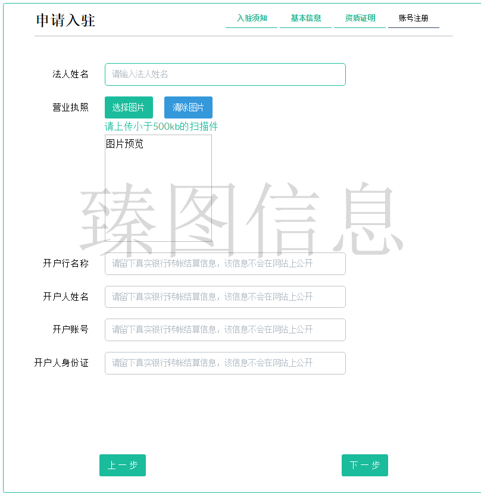Go to the 账号注册 tab

pos(413,18)
